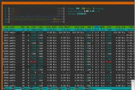
Task: Open the F2 Setup menu
Action: click(16, 88)
